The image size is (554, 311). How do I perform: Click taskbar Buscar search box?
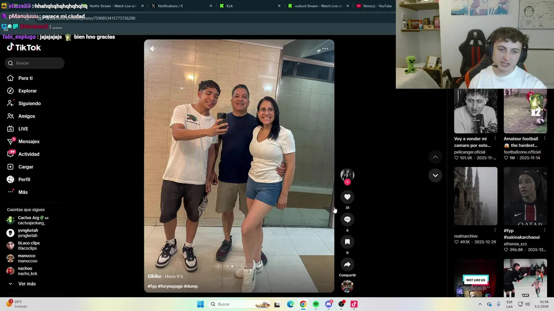click(239, 304)
